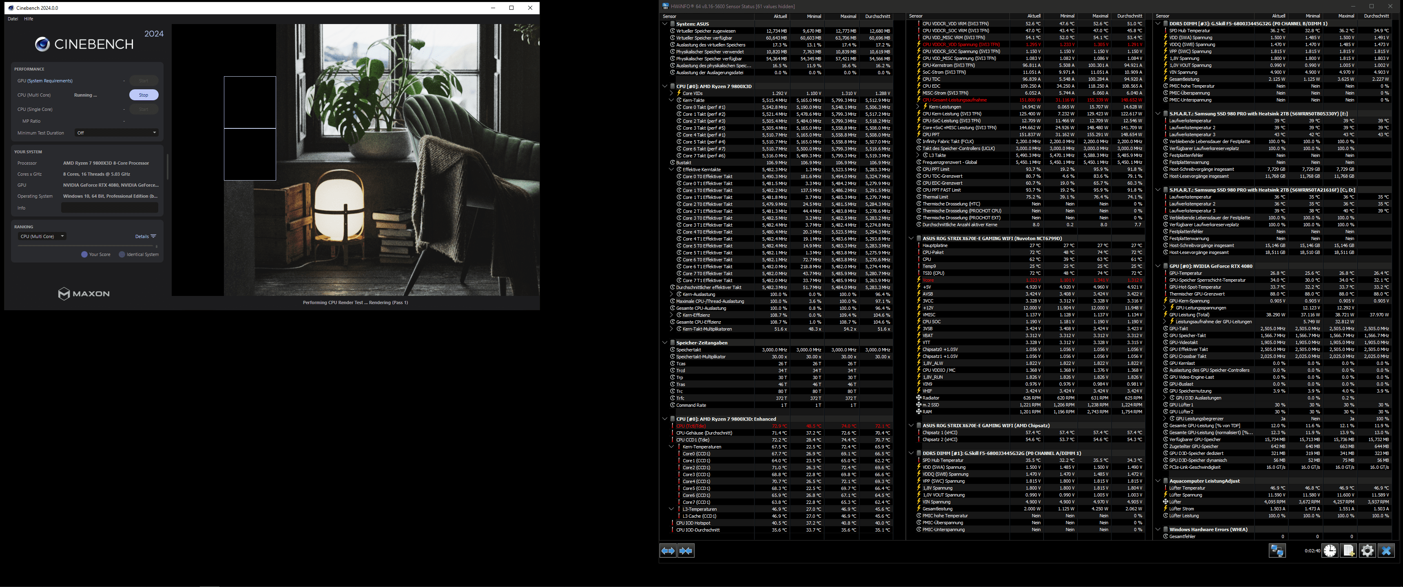Open the Hilfe menu in Cinebench

pyautogui.click(x=29, y=19)
